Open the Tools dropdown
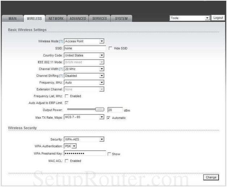The height and width of the screenshot is (187, 227). click(x=190, y=18)
